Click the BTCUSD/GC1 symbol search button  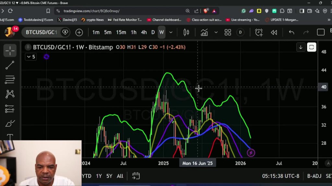(41, 32)
